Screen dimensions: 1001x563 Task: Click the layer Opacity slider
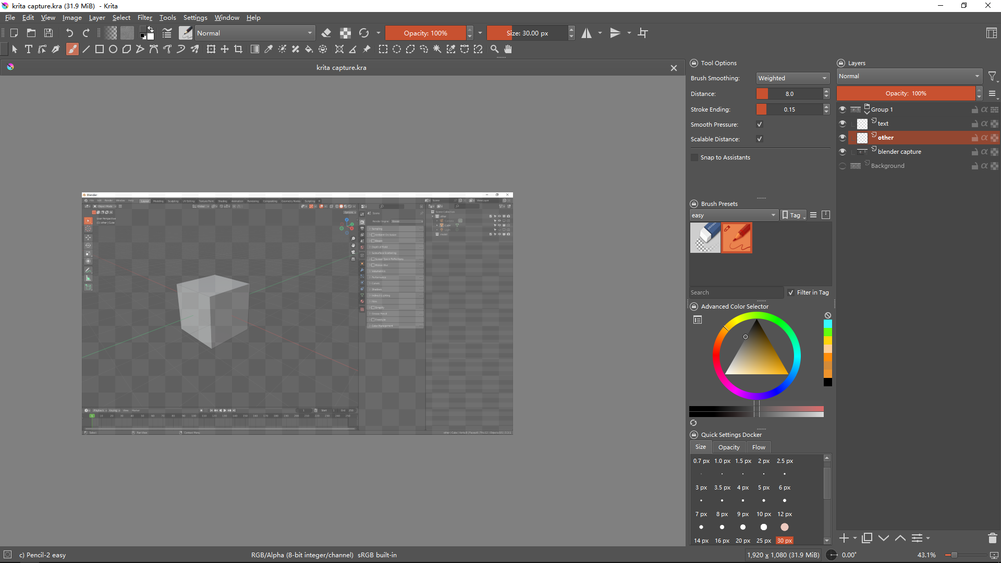[906, 93]
